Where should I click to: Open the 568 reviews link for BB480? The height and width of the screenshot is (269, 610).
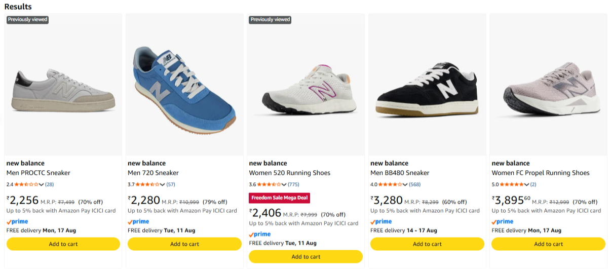(x=414, y=184)
